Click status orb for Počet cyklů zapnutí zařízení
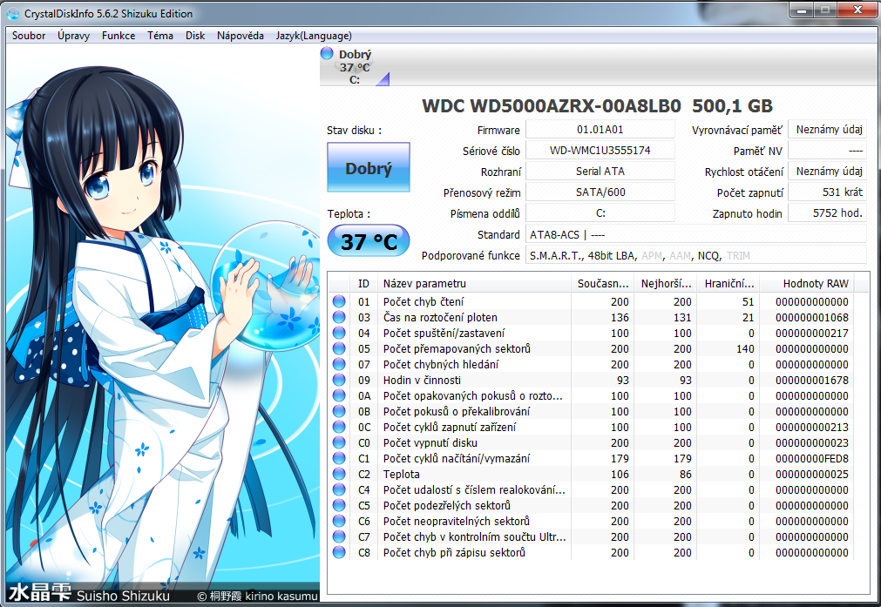Viewport: 881px width, 607px height. [x=339, y=428]
